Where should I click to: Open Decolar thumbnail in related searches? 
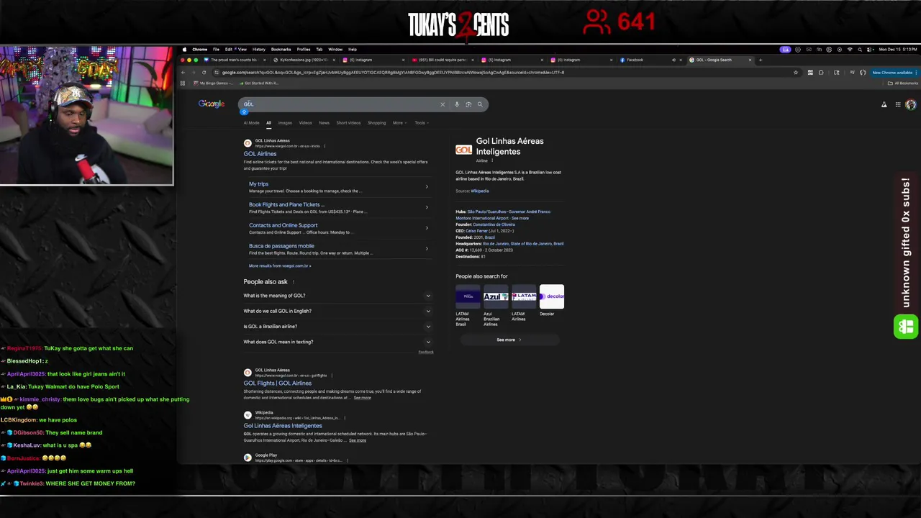coord(552,296)
